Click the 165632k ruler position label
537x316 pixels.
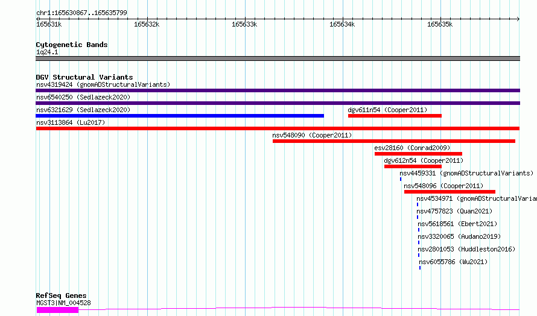click(x=147, y=24)
